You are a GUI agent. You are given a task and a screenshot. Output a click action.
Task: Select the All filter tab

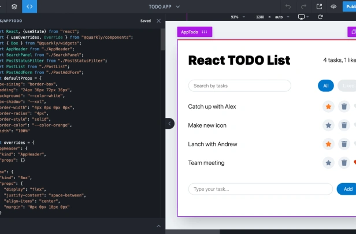pyautogui.click(x=326, y=86)
